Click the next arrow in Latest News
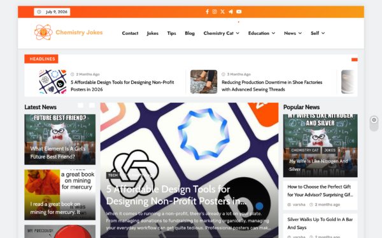 (x=92, y=105)
